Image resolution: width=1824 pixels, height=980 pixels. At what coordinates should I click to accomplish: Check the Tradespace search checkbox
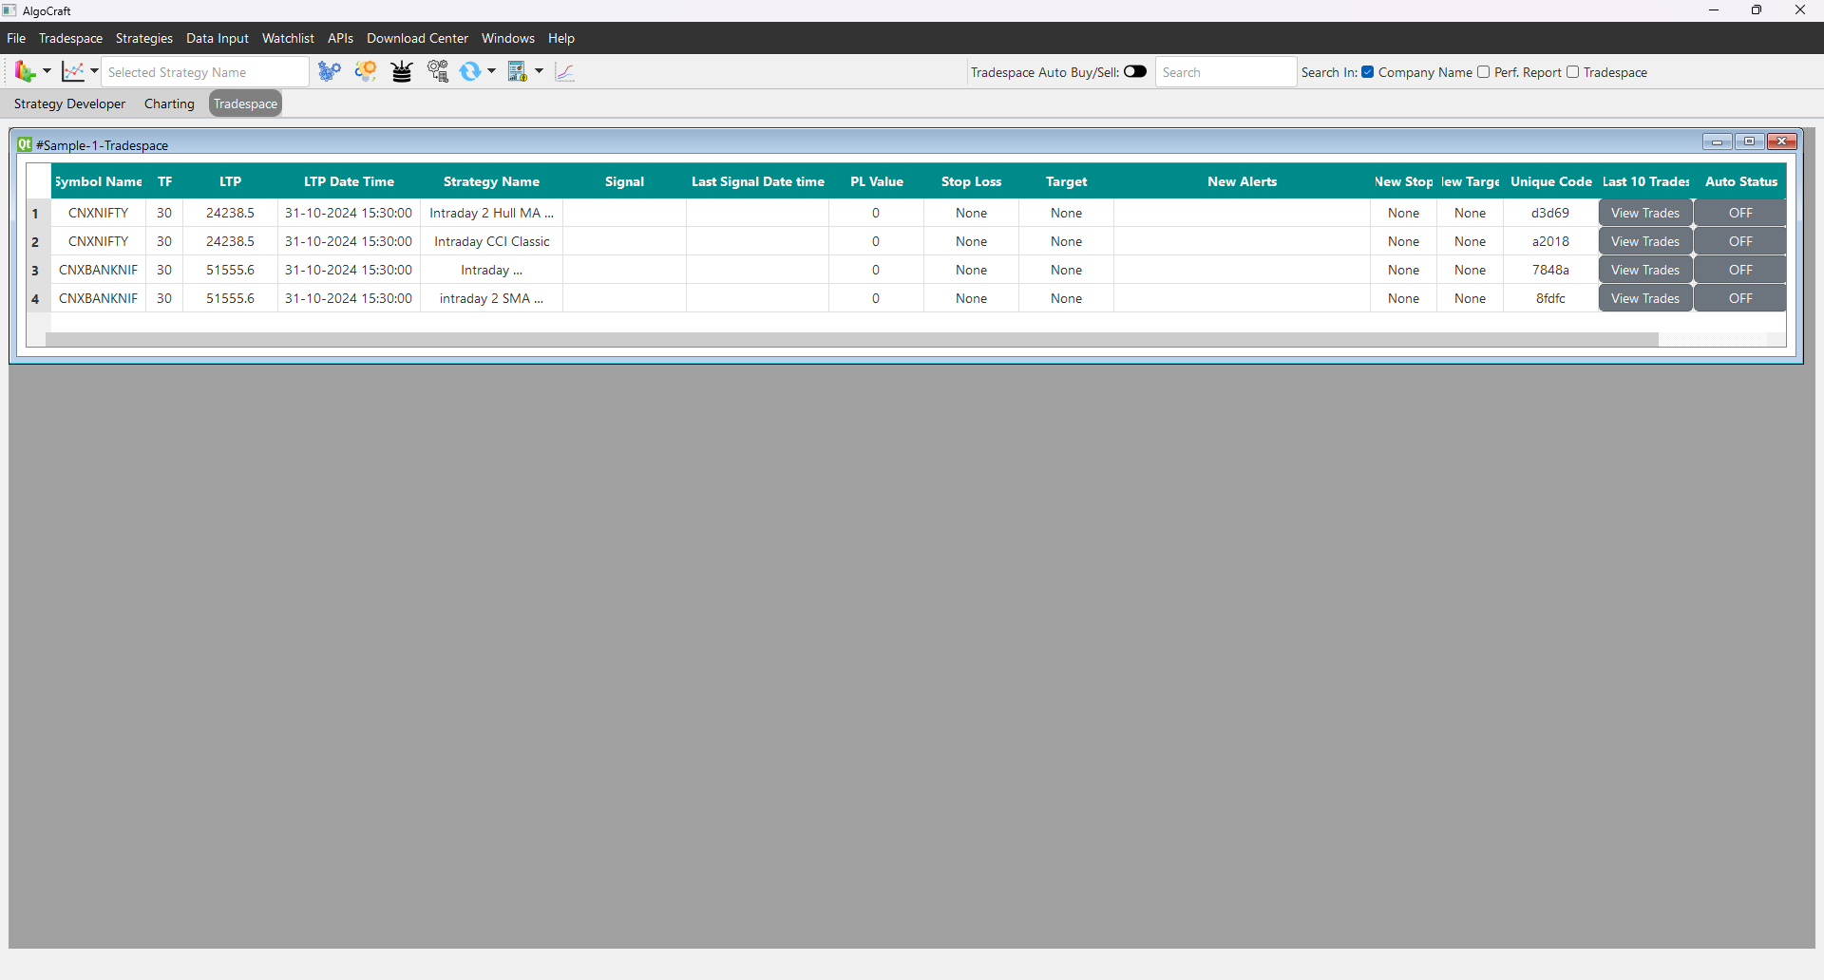coord(1573,72)
